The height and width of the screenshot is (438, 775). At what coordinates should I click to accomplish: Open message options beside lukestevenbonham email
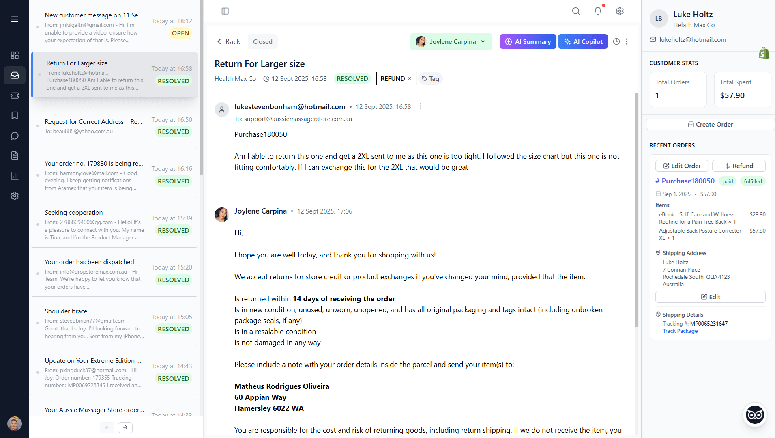[x=420, y=106]
